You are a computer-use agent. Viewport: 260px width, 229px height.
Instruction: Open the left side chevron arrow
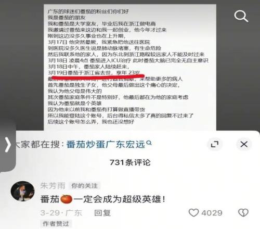pos(7,145)
